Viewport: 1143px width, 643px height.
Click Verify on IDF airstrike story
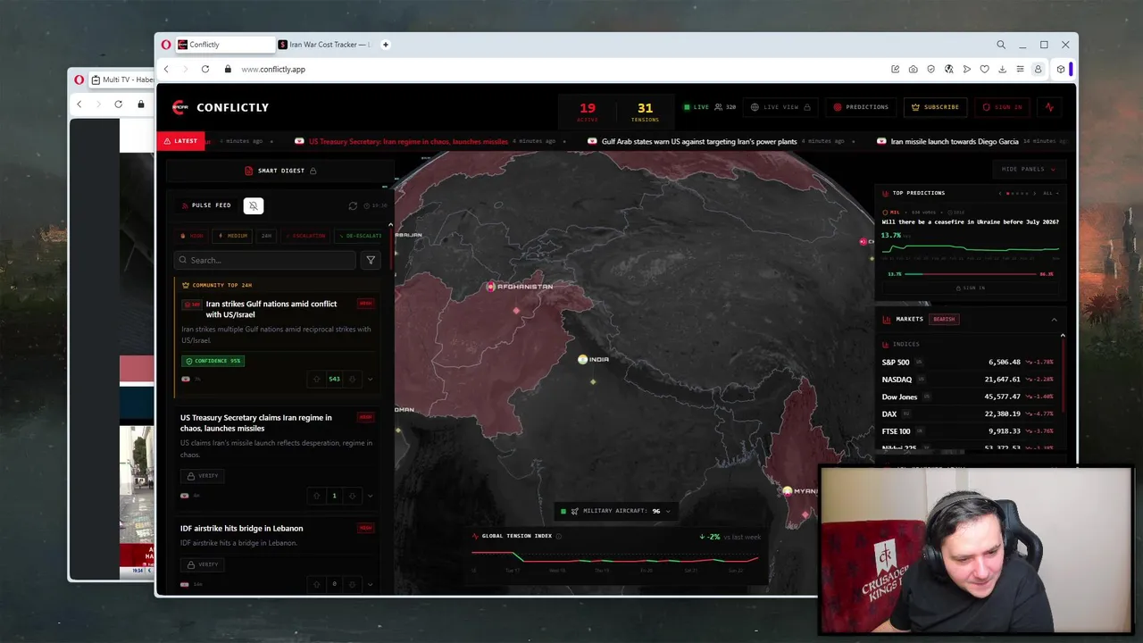click(203, 564)
